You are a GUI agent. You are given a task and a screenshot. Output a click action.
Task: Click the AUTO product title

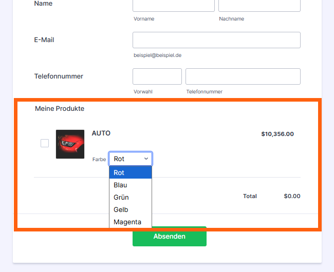pos(101,133)
